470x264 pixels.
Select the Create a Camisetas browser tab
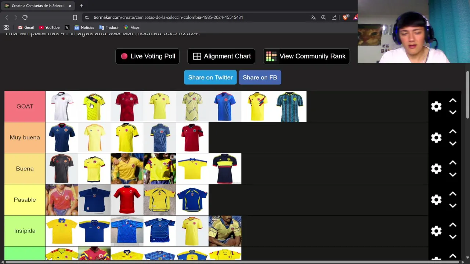tap(38, 6)
